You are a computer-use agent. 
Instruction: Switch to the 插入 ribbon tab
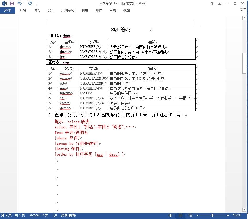(37, 10)
